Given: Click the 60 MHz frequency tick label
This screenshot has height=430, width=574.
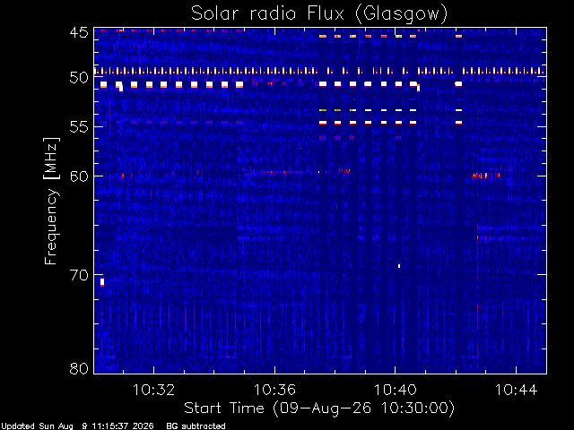Looking at the screenshot, I should [79, 176].
